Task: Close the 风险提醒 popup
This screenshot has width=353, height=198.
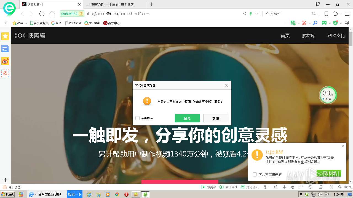Action: click(343, 146)
